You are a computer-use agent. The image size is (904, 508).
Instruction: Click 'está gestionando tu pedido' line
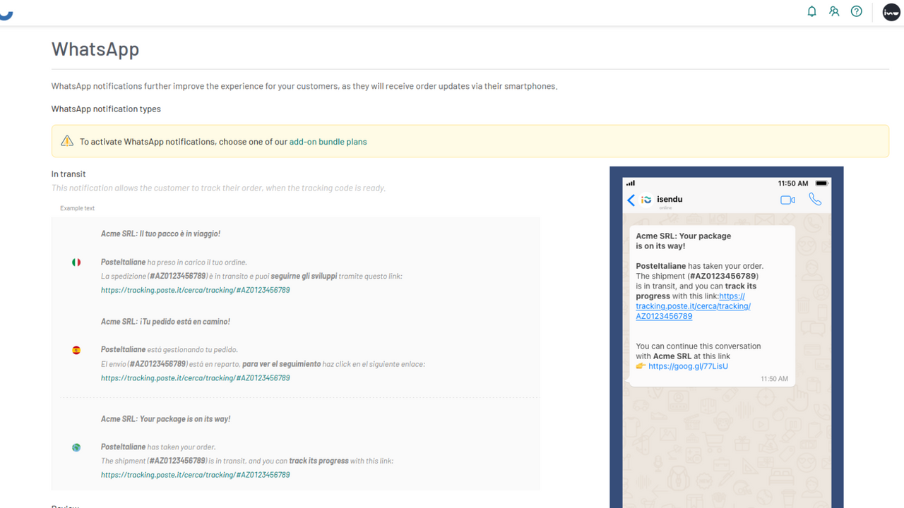tap(169, 350)
